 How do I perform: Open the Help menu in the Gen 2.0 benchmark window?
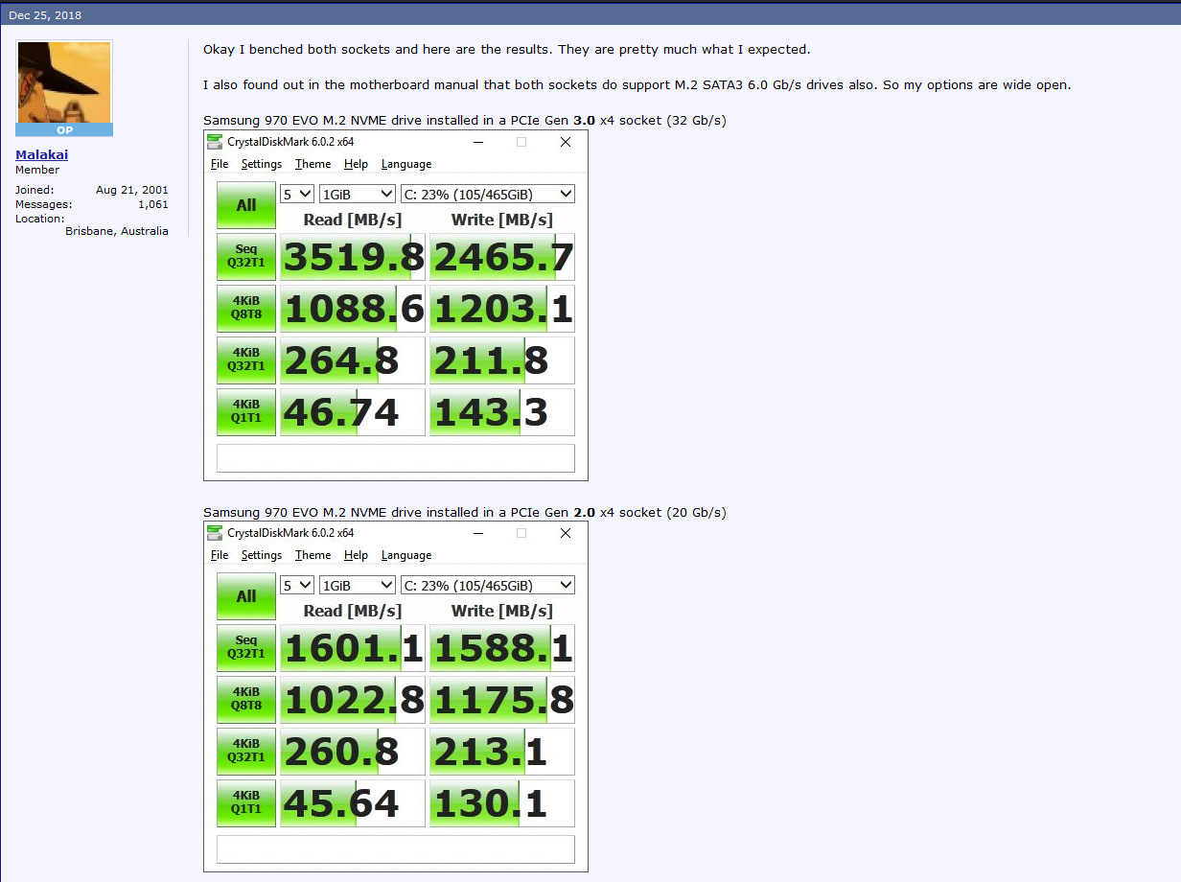coord(356,555)
